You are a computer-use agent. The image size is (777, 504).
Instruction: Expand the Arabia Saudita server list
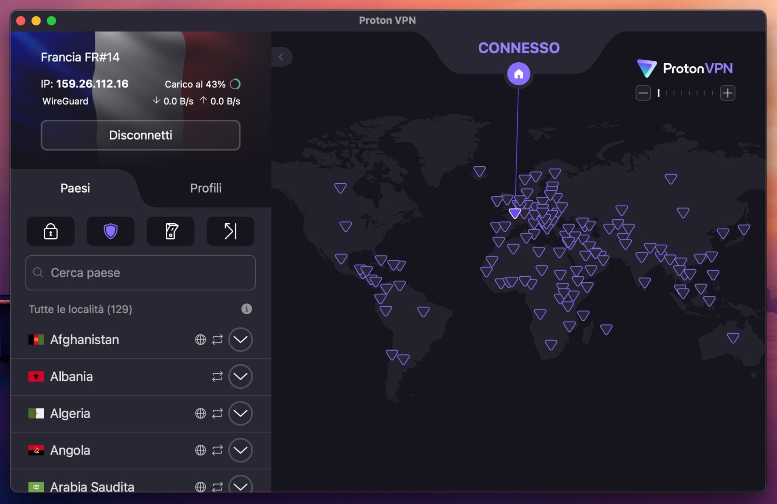[240, 486]
